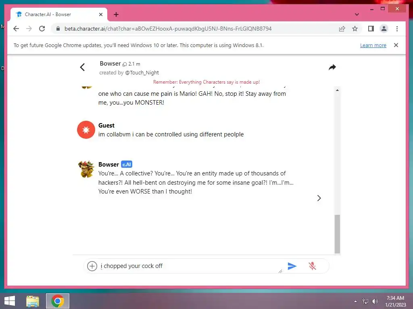Close the Character.AI - Bowser tab
413x309 pixels.
coord(100,14)
